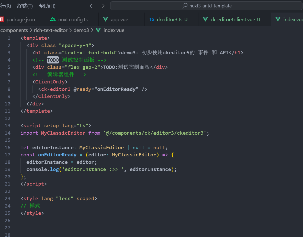Open the 终端(T) menu
This screenshot has width=303, height=237.
(x=25, y=6)
